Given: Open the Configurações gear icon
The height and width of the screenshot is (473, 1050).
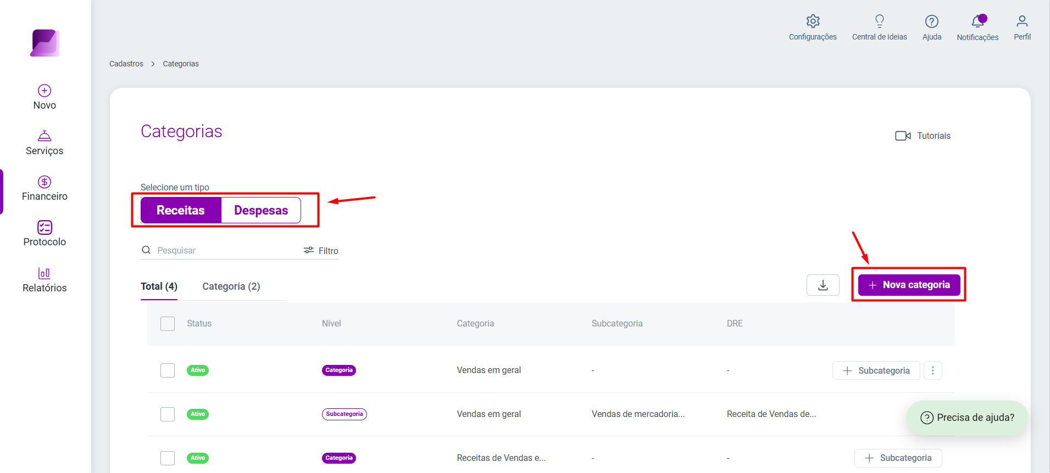Looking at the screenshot, I should (x=813, y=21).
